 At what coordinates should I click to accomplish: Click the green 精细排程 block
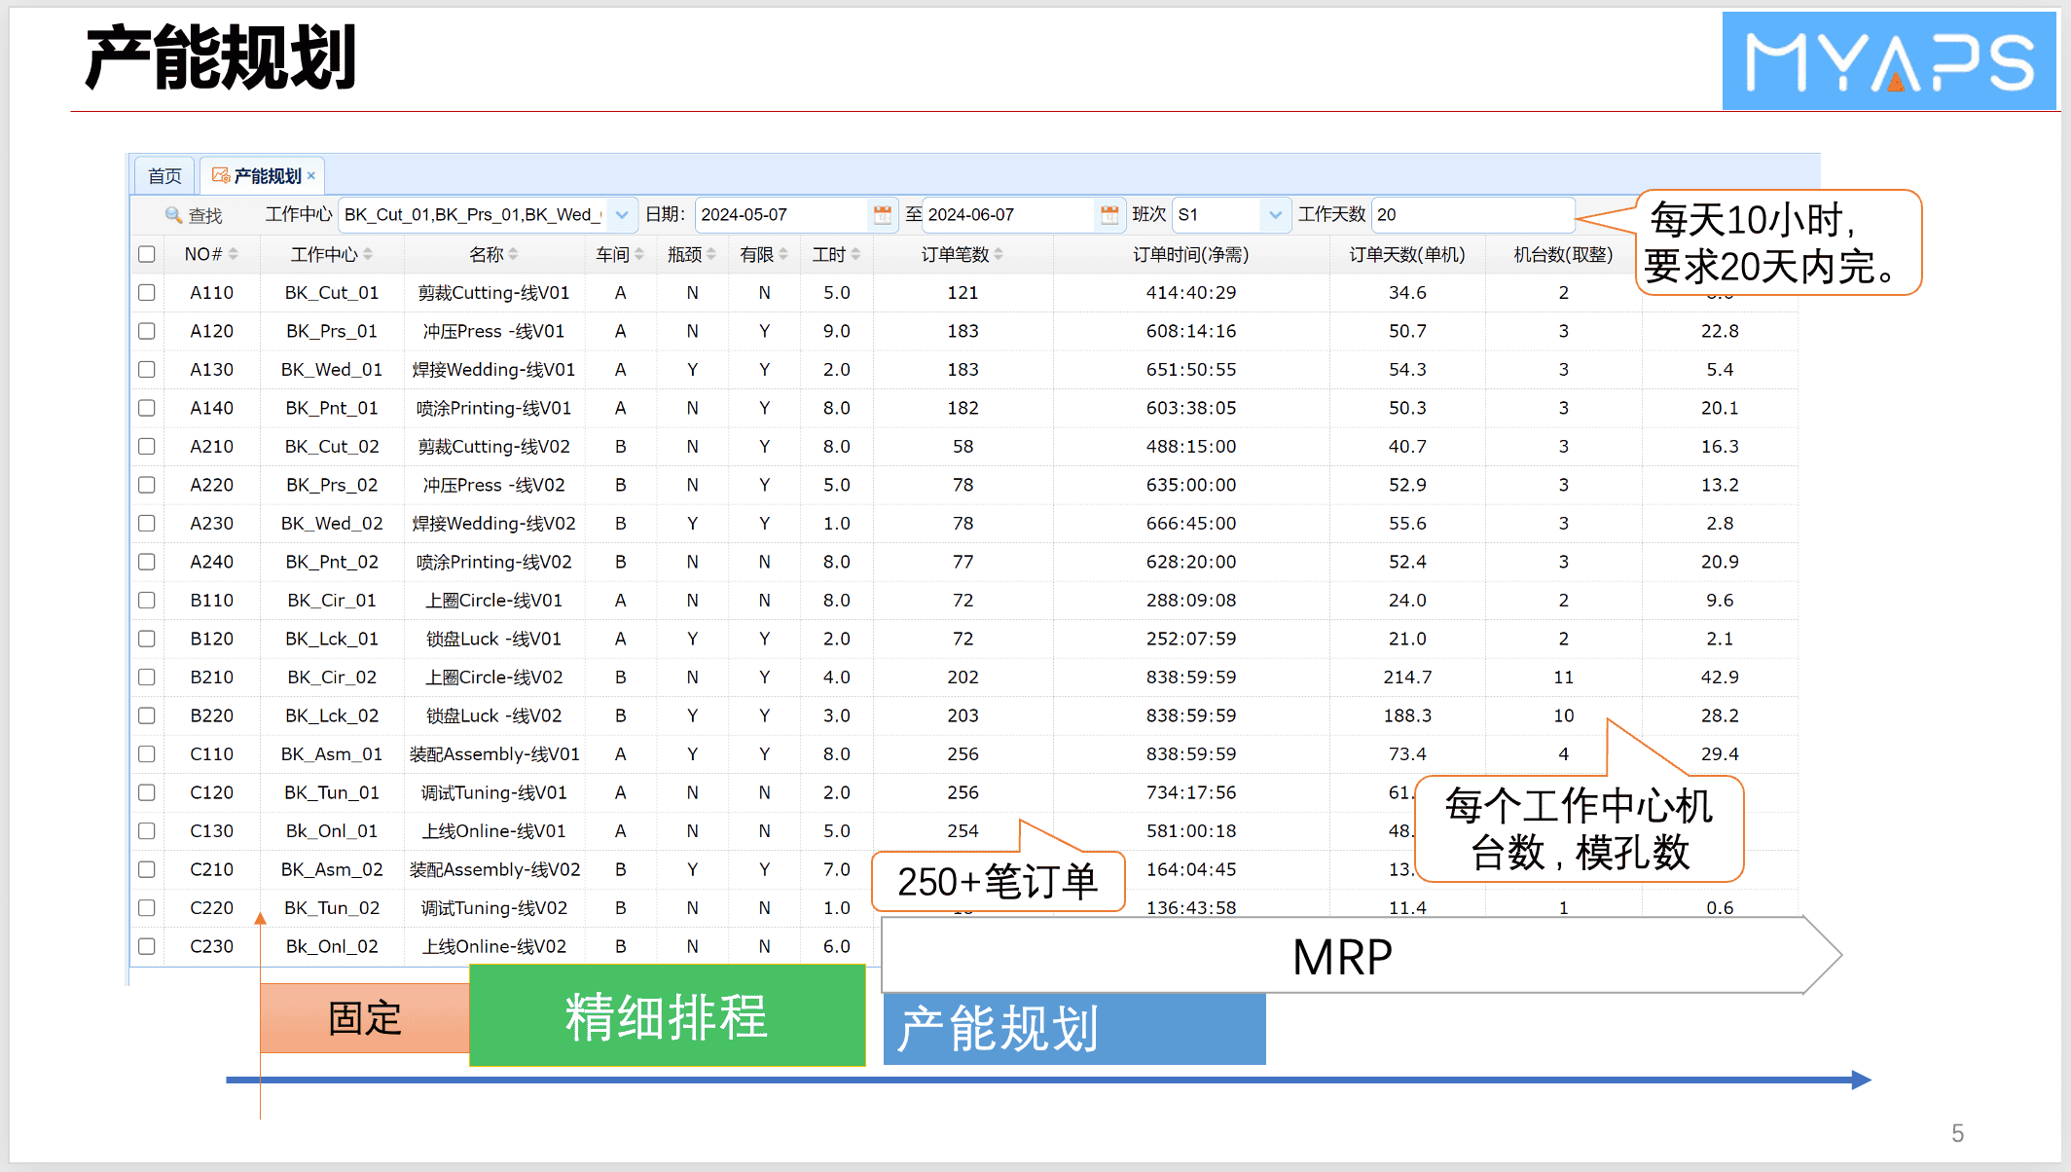667,1016
